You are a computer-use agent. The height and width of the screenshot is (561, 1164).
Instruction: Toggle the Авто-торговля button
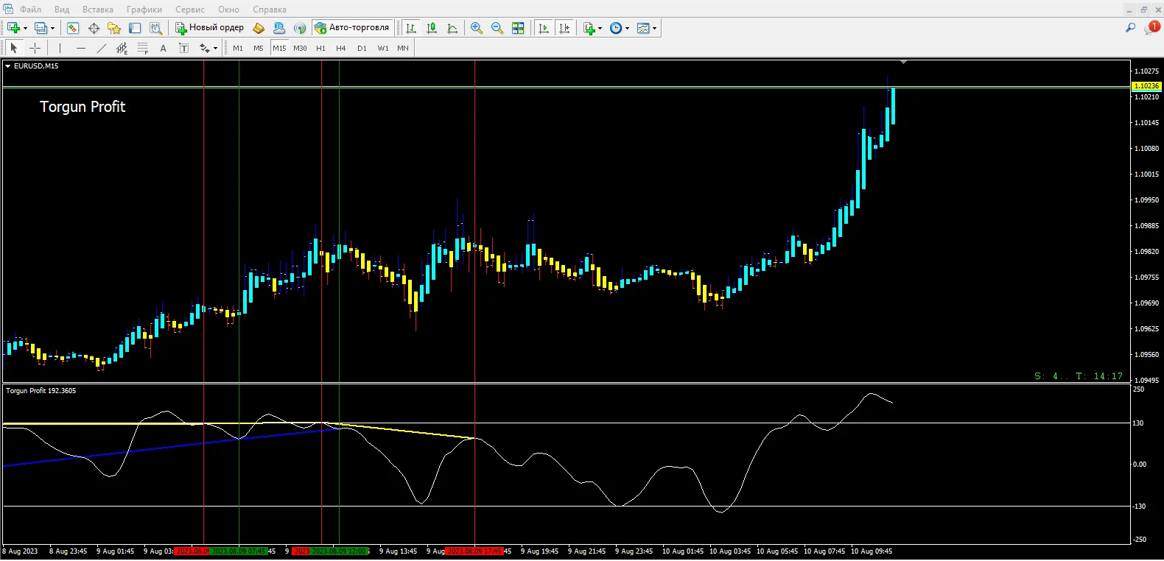point(352,28)
